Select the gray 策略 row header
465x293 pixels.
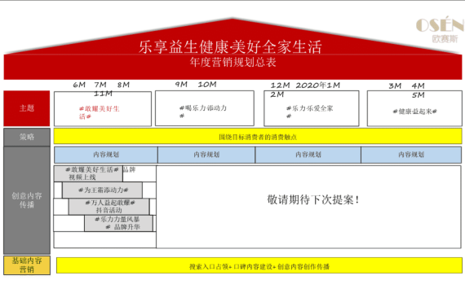point(27,137)
